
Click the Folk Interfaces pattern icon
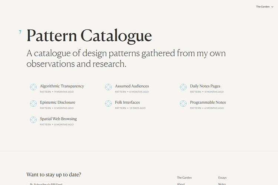point(108,104)
